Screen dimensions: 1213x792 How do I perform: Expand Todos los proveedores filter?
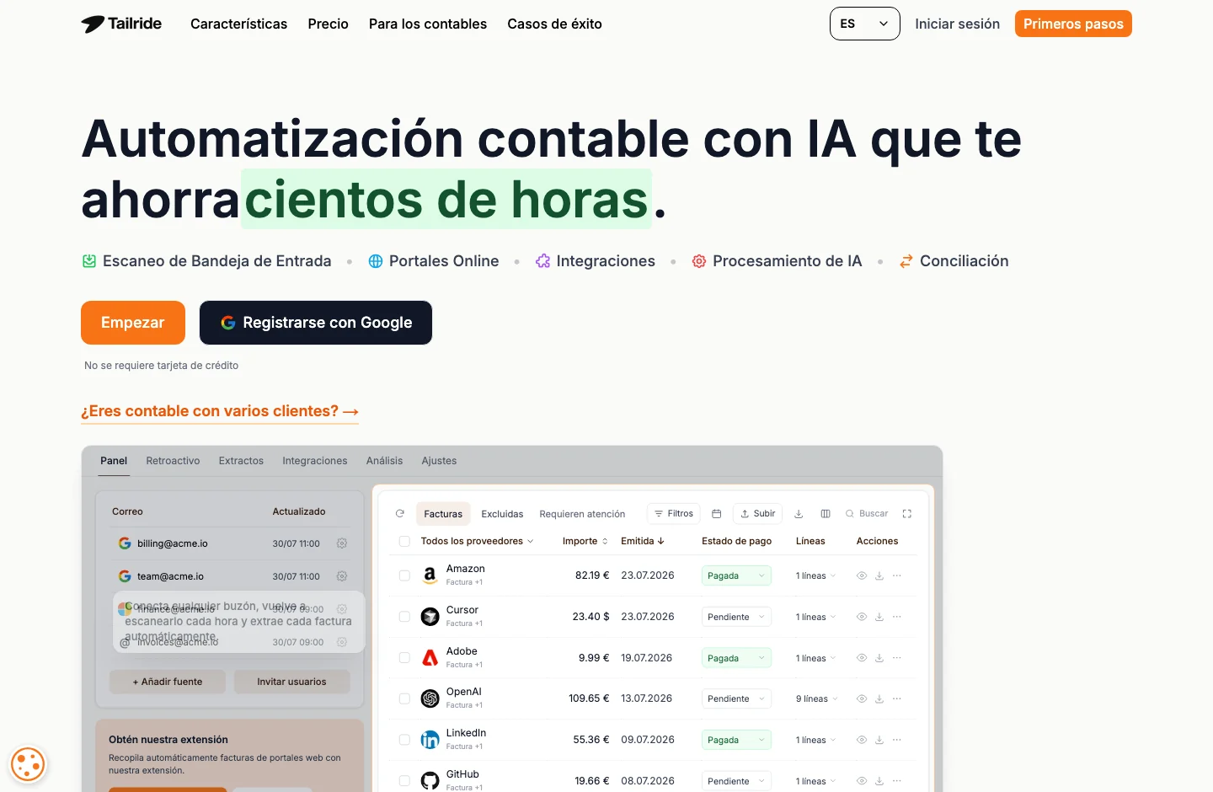(477, 541)
